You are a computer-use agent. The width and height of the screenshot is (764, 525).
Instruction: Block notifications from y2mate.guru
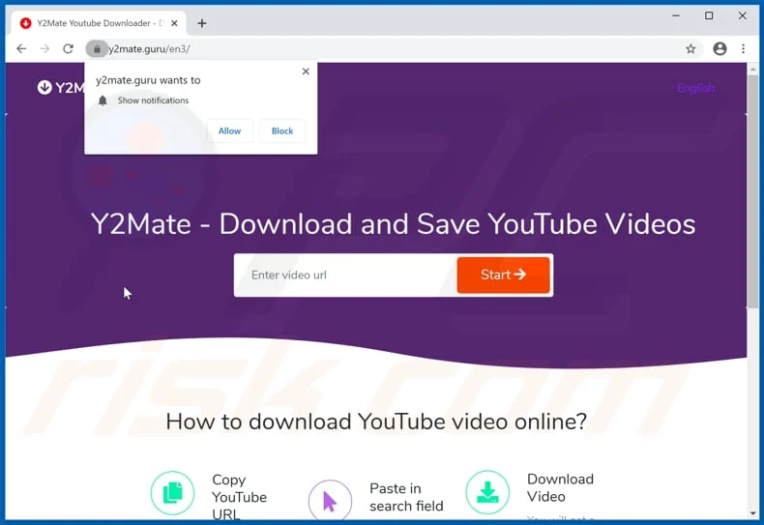[282, 131]
